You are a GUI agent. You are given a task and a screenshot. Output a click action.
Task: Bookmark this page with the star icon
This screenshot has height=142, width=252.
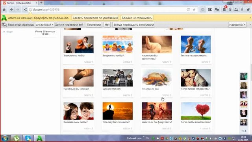pos(194,9)
